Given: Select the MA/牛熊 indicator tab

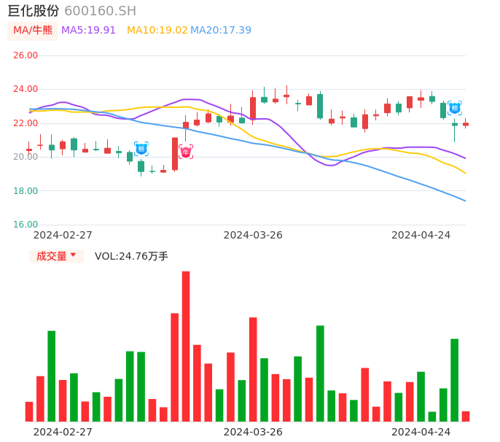Looking at the screenshot, I should point(33,31).
